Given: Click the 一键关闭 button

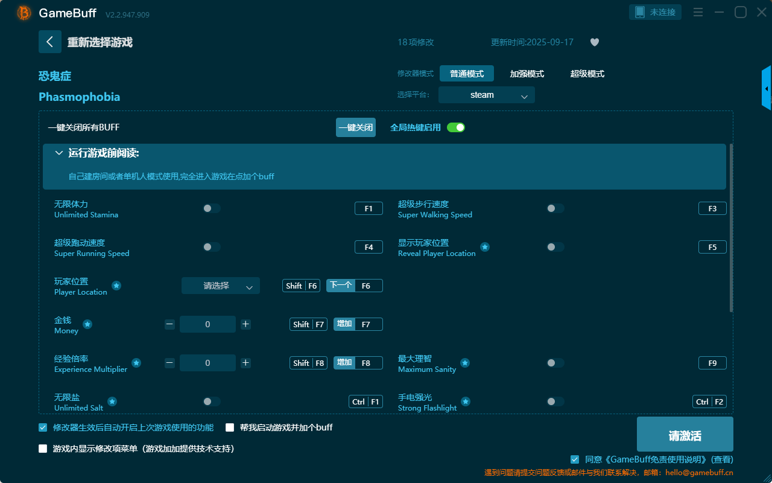Looking at the screenshot, I should coord(356,127).
